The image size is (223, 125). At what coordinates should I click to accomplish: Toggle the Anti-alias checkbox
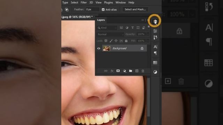(x=103, y=9)
